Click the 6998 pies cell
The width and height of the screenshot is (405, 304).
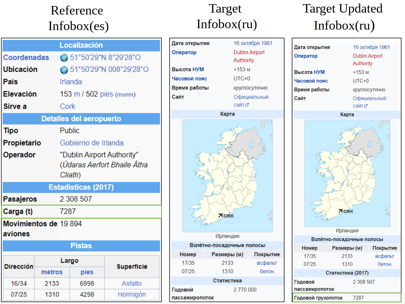pos(87,283)
